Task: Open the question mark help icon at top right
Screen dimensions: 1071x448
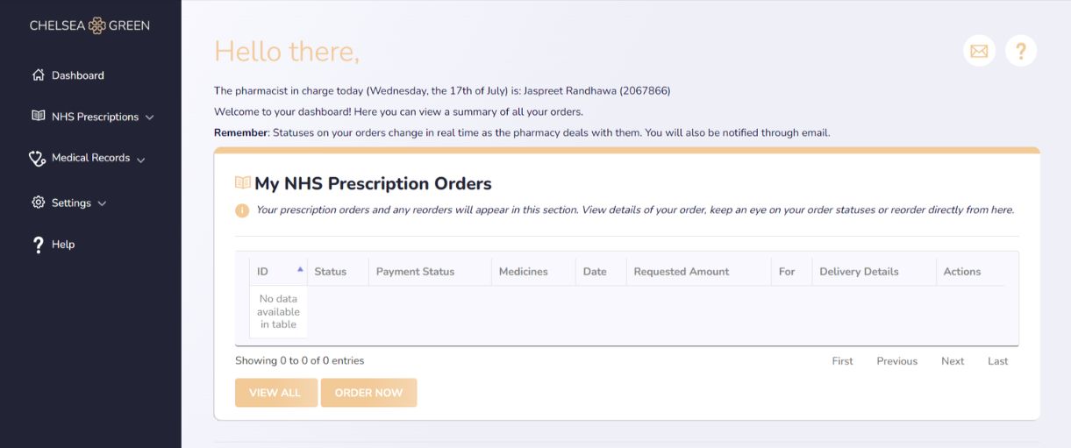Action: pos(1021,51)
